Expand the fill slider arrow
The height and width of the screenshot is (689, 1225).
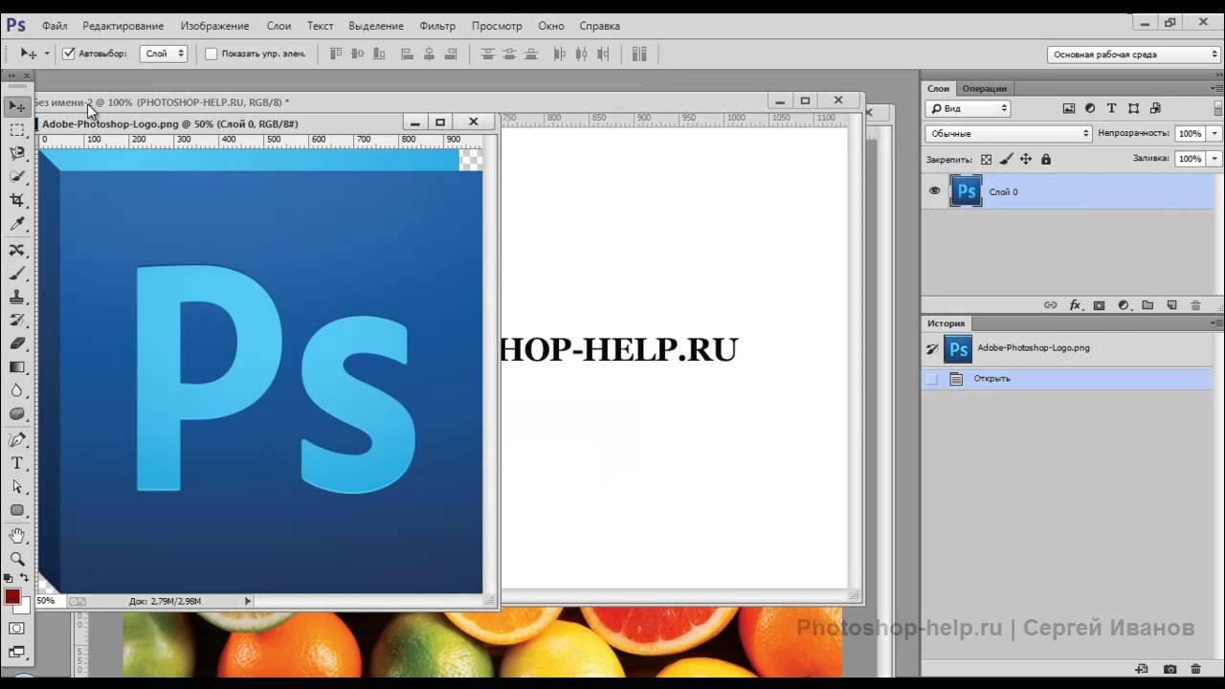1214,159
